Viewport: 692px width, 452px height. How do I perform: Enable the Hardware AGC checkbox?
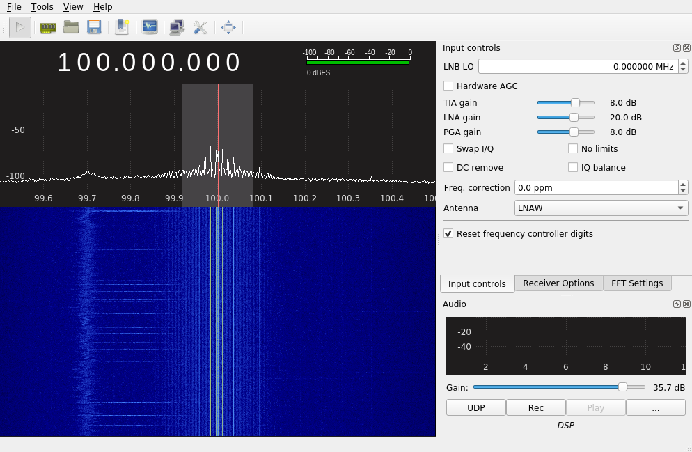(x=448, y=86)
